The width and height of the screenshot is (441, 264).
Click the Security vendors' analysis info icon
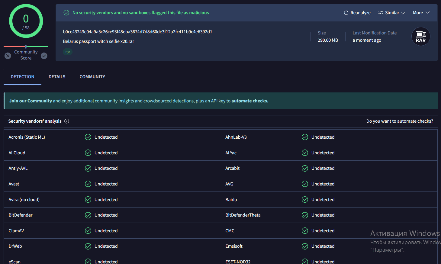tap(67, 121)
